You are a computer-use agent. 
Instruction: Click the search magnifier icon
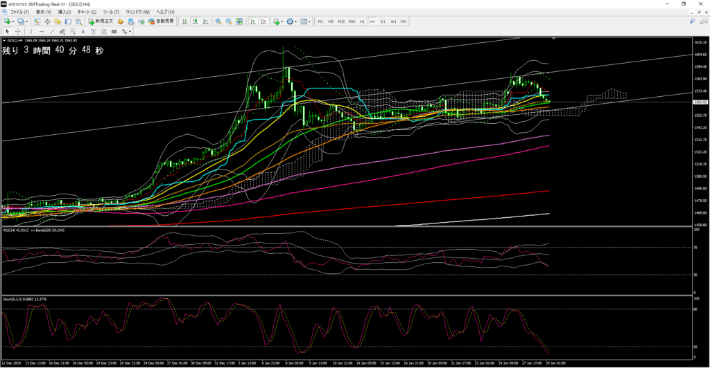point(693,21)
